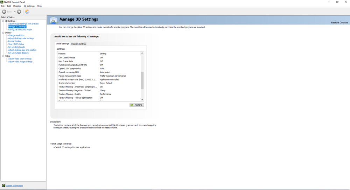Open the Edit menu

[9, 6]
